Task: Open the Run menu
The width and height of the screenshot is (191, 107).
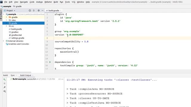Action: (x=61, y=2)
